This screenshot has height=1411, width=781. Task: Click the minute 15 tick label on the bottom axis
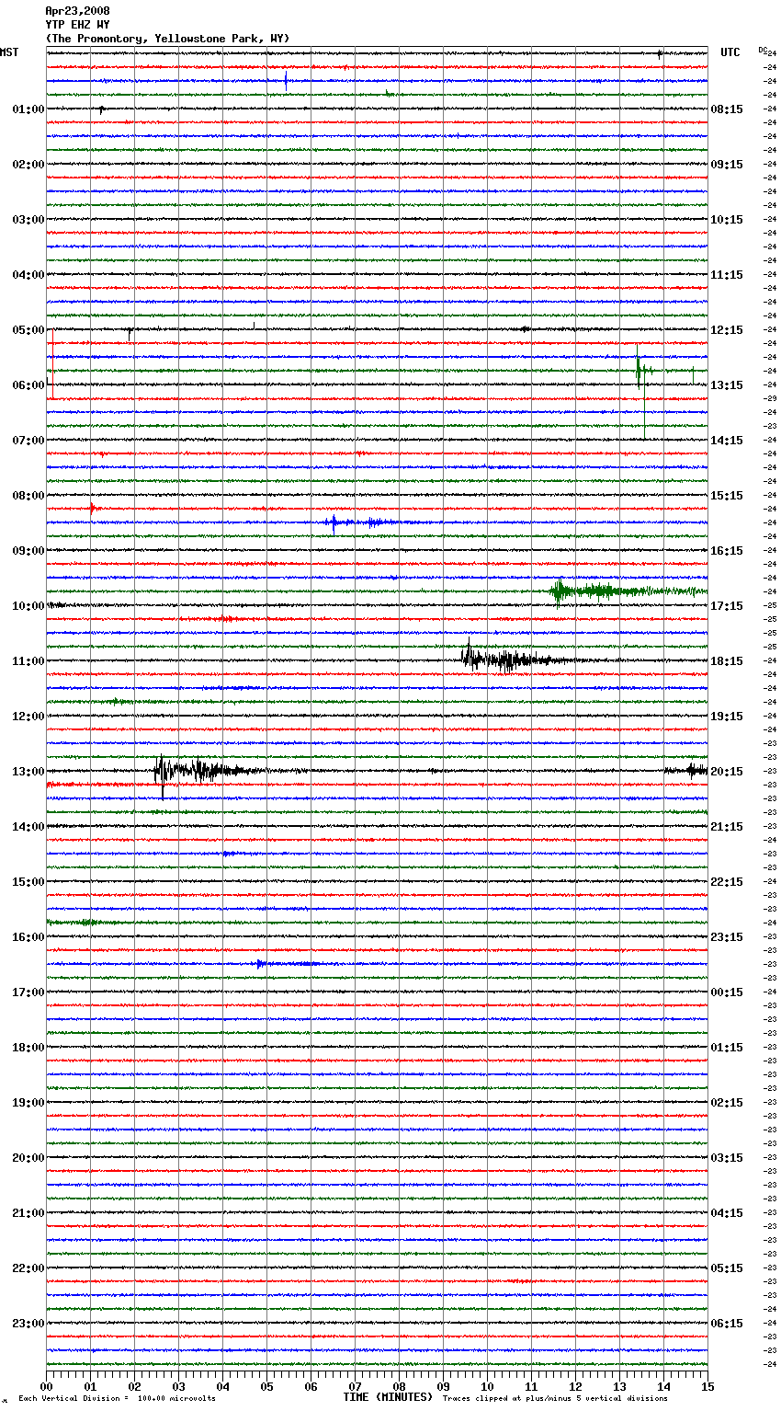pyautogui.click(x=707, y=1386)
